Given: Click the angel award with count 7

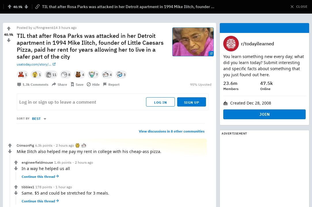Looking at the screenshot, I should coord(93,74).
